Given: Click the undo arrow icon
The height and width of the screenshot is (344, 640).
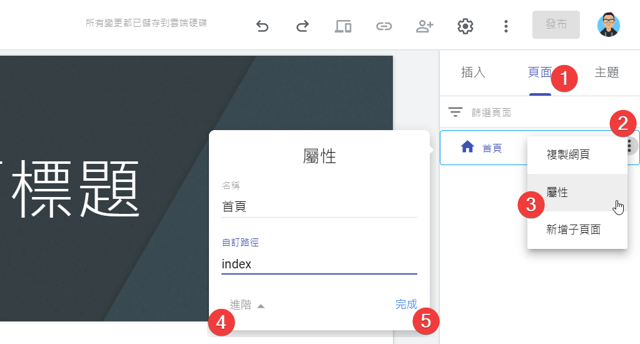Looking at the screenshot, I should 262,26.
